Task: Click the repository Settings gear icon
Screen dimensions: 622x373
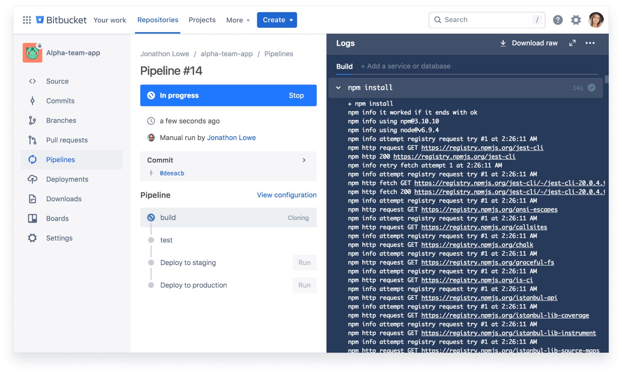Action: (32, 238)
